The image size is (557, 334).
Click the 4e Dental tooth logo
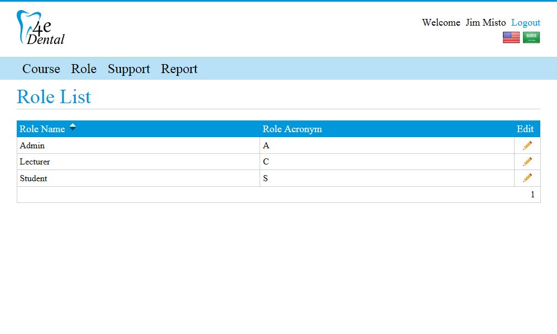[x=41, y=27]
